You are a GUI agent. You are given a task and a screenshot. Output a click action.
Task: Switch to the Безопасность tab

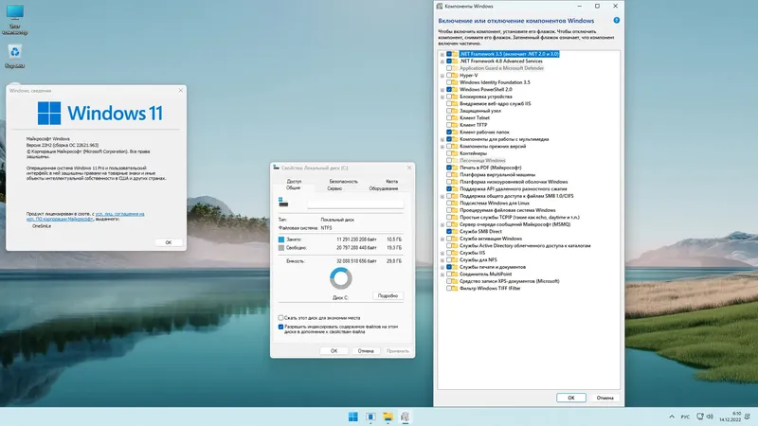(344, 180)
